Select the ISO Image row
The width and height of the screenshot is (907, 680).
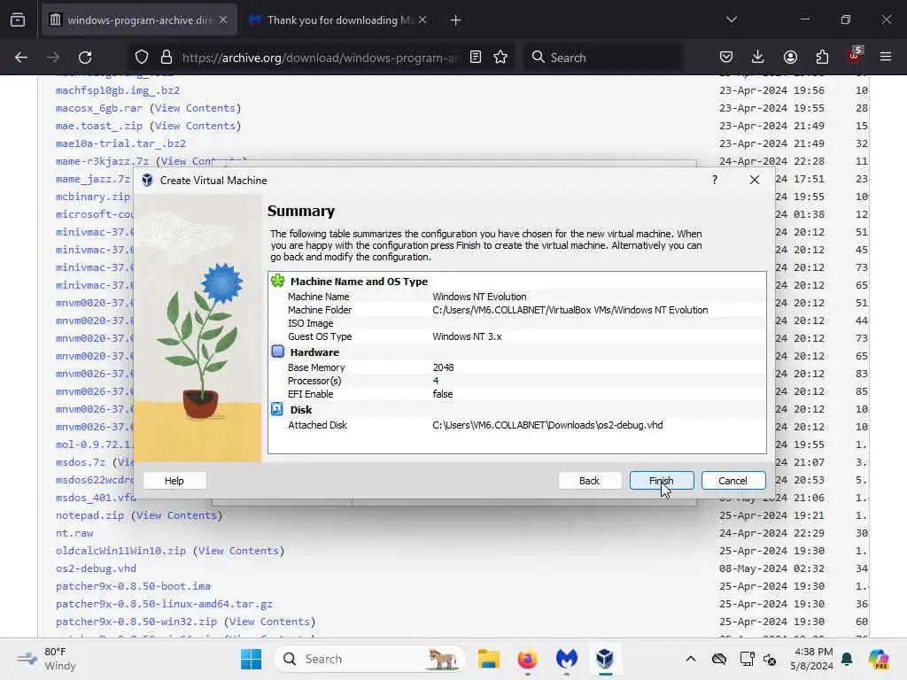click(517, 323)
